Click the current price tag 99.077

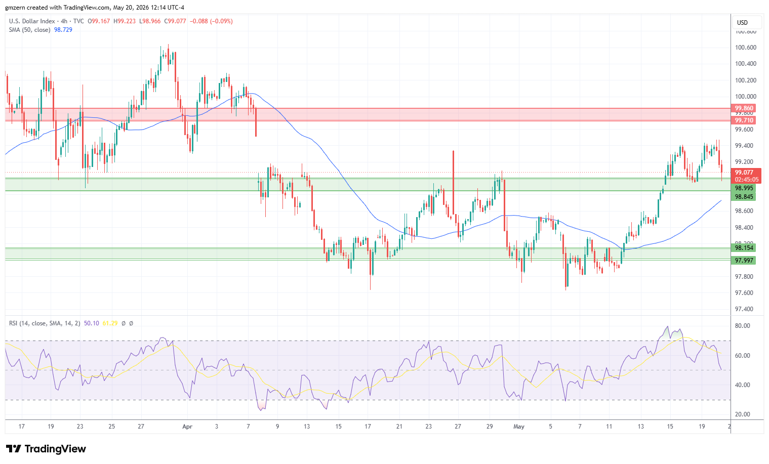click(x=744, y=173)
